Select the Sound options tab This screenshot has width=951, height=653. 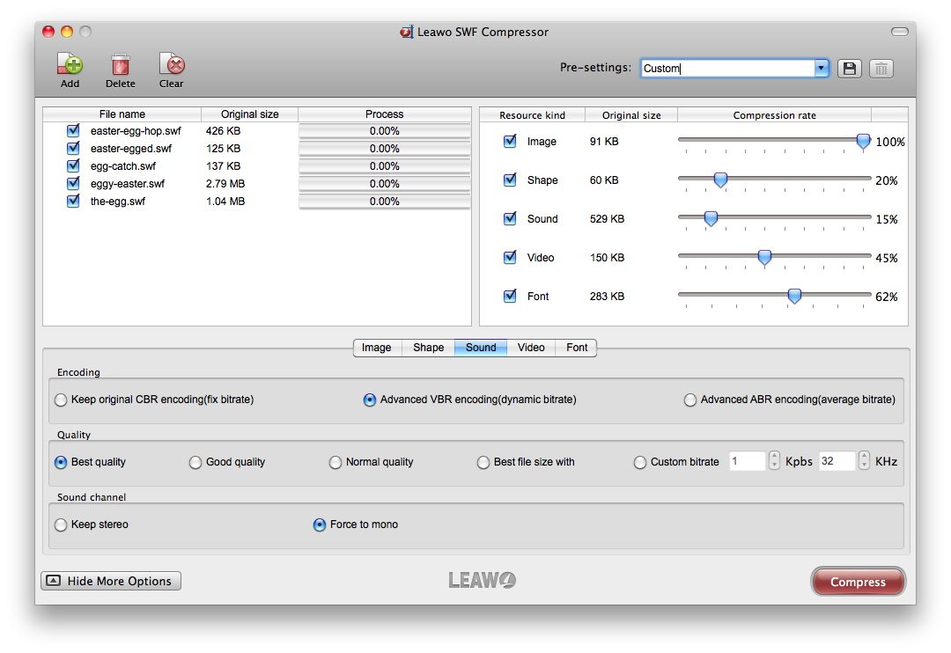pos(481,348)
